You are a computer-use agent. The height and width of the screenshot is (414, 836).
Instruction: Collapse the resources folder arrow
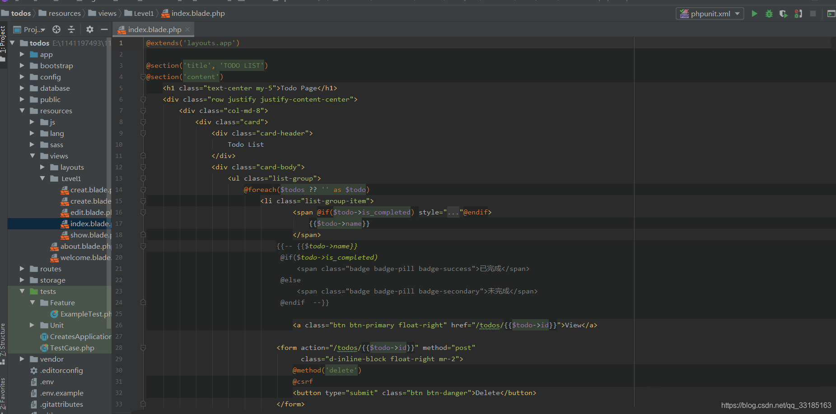tap(22, 111)
